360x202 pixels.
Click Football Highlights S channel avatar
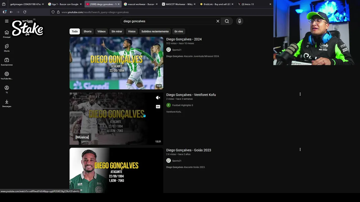(x=168, y=105)
